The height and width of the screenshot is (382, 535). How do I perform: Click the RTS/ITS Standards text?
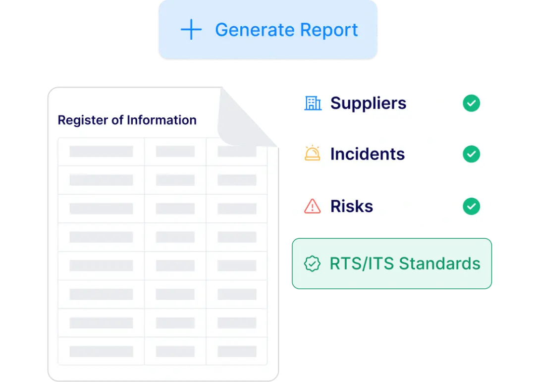coord(405,264)
